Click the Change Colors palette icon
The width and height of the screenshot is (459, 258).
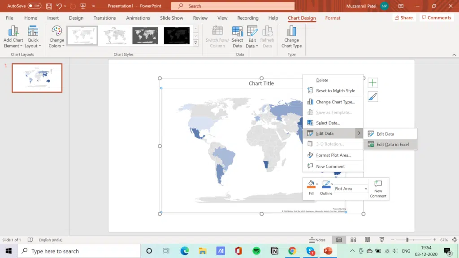(56, 31)
